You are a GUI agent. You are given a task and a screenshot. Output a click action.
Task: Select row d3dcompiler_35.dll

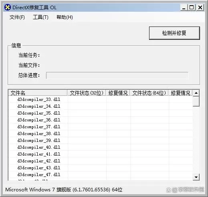coord(101,113)
